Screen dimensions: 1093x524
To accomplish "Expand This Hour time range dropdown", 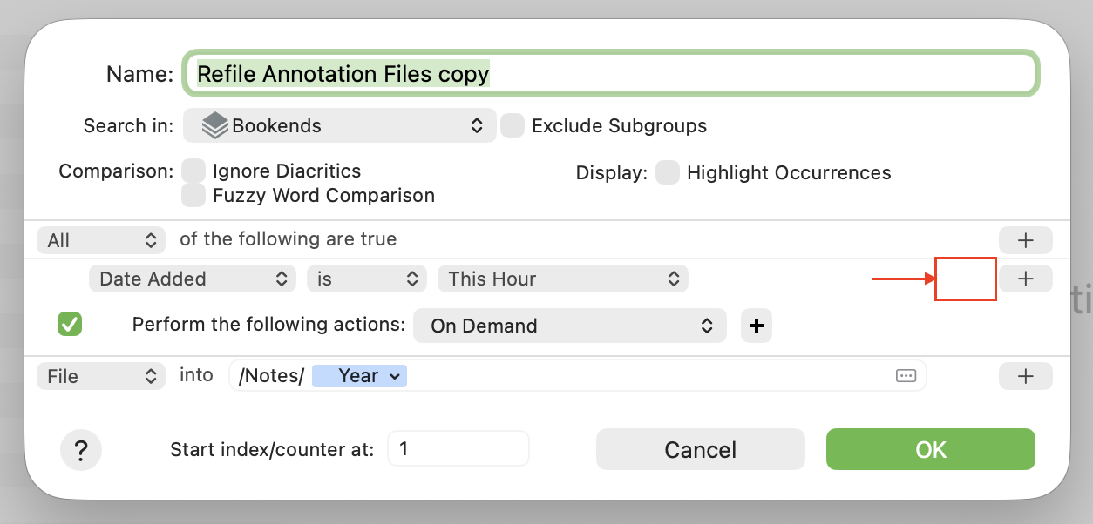I will click(562, 279).
